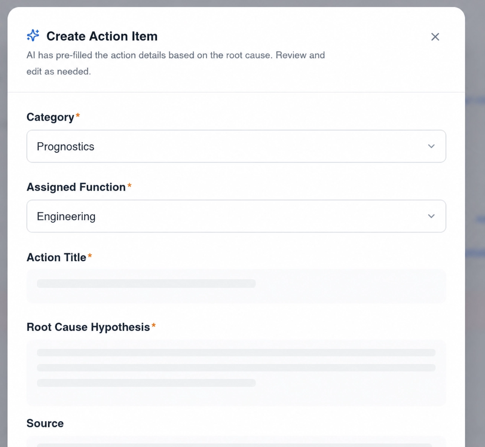Click the Assigned Function field label
The width and height of the screenshot is (485, 447).
click(x=76, y=187)
